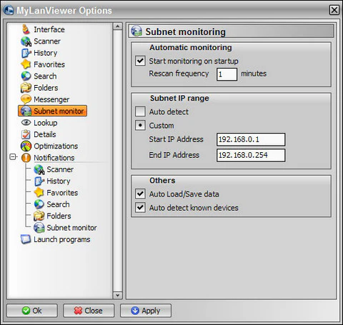The height and width of the screenshot is (325, 343).
Task: Select the Folders icon in the top list
Action: (26, 88)
